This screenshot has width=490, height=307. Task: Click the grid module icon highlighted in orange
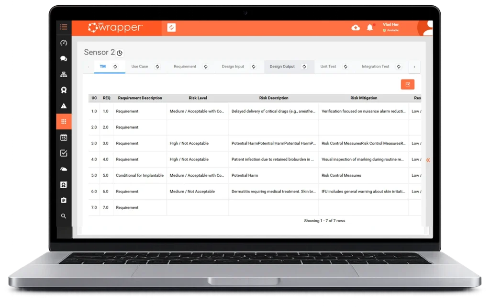[x=64, y=121]
